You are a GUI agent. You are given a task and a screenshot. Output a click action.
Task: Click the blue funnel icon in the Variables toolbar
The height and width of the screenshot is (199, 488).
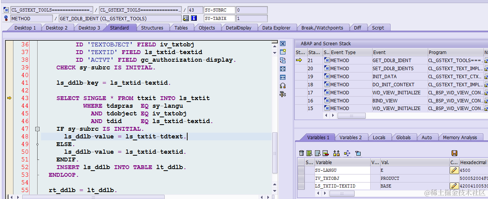pos(358,153)
